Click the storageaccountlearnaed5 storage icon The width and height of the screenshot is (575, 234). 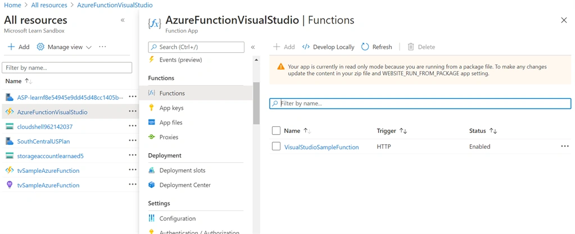click(x=10, y=156)
